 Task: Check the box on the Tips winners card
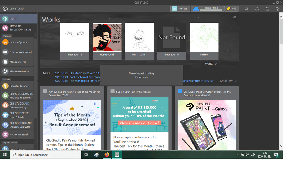coord(45,92)
